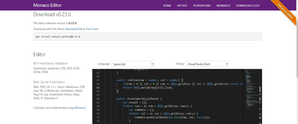Click the editor's vertical scrollbar thumb
The width and height of the screenshot is (298, 124).
click(260, 90)
